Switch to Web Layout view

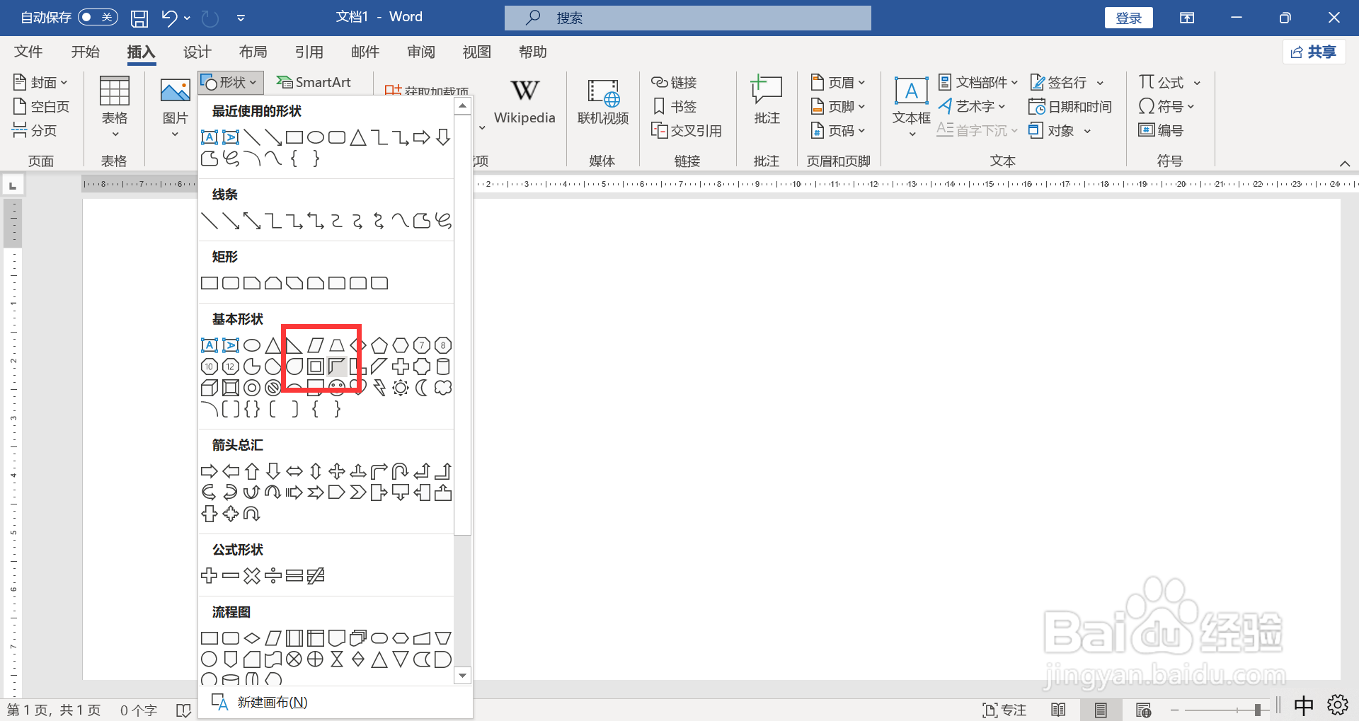click(1143, 710)
